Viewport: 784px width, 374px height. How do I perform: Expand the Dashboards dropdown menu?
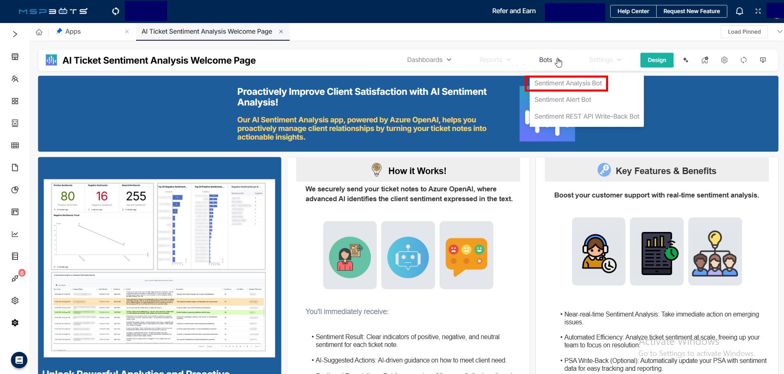tap(429, 60)
